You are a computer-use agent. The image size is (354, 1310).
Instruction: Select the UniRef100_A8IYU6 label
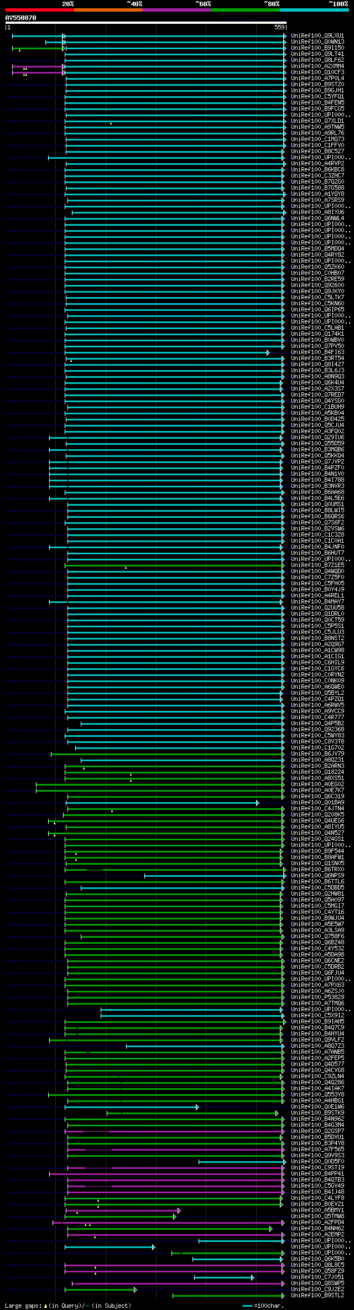(x=317, y=212)
